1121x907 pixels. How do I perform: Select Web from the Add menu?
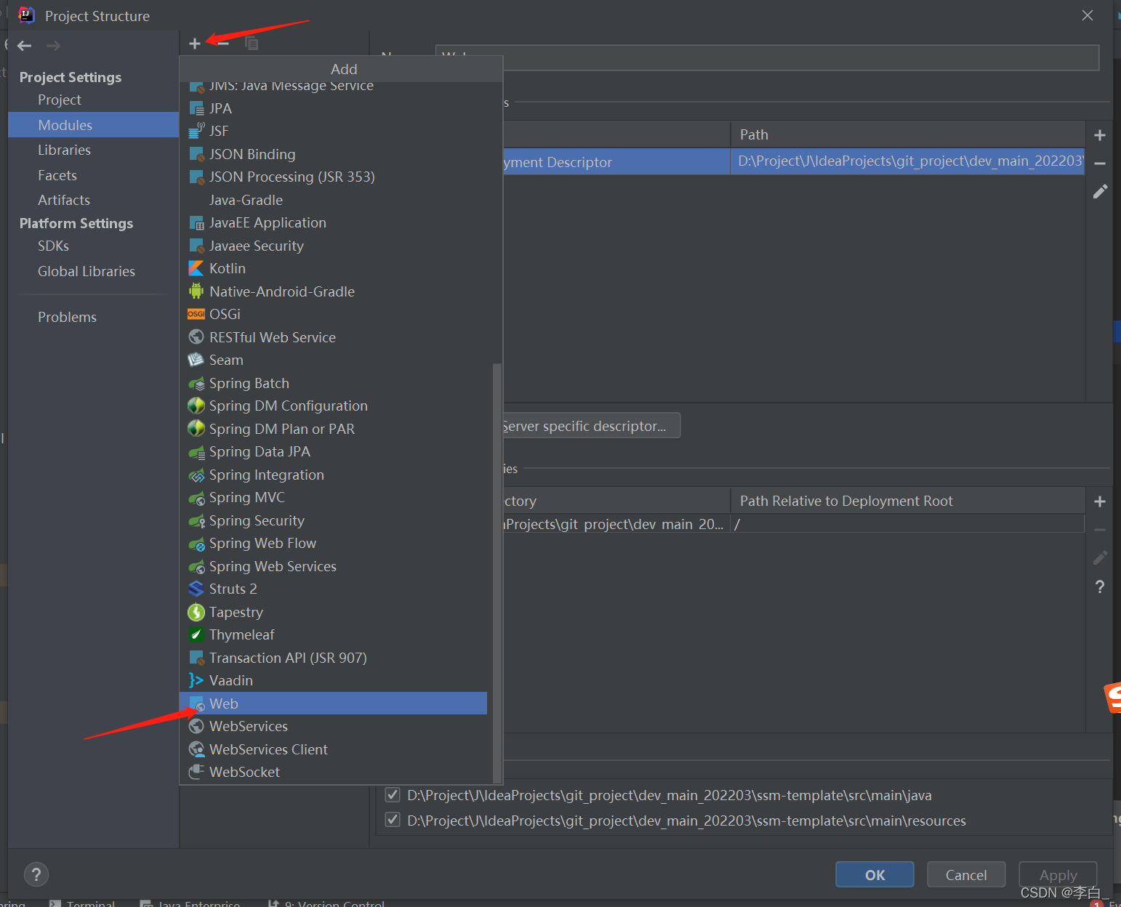point(333,704)
